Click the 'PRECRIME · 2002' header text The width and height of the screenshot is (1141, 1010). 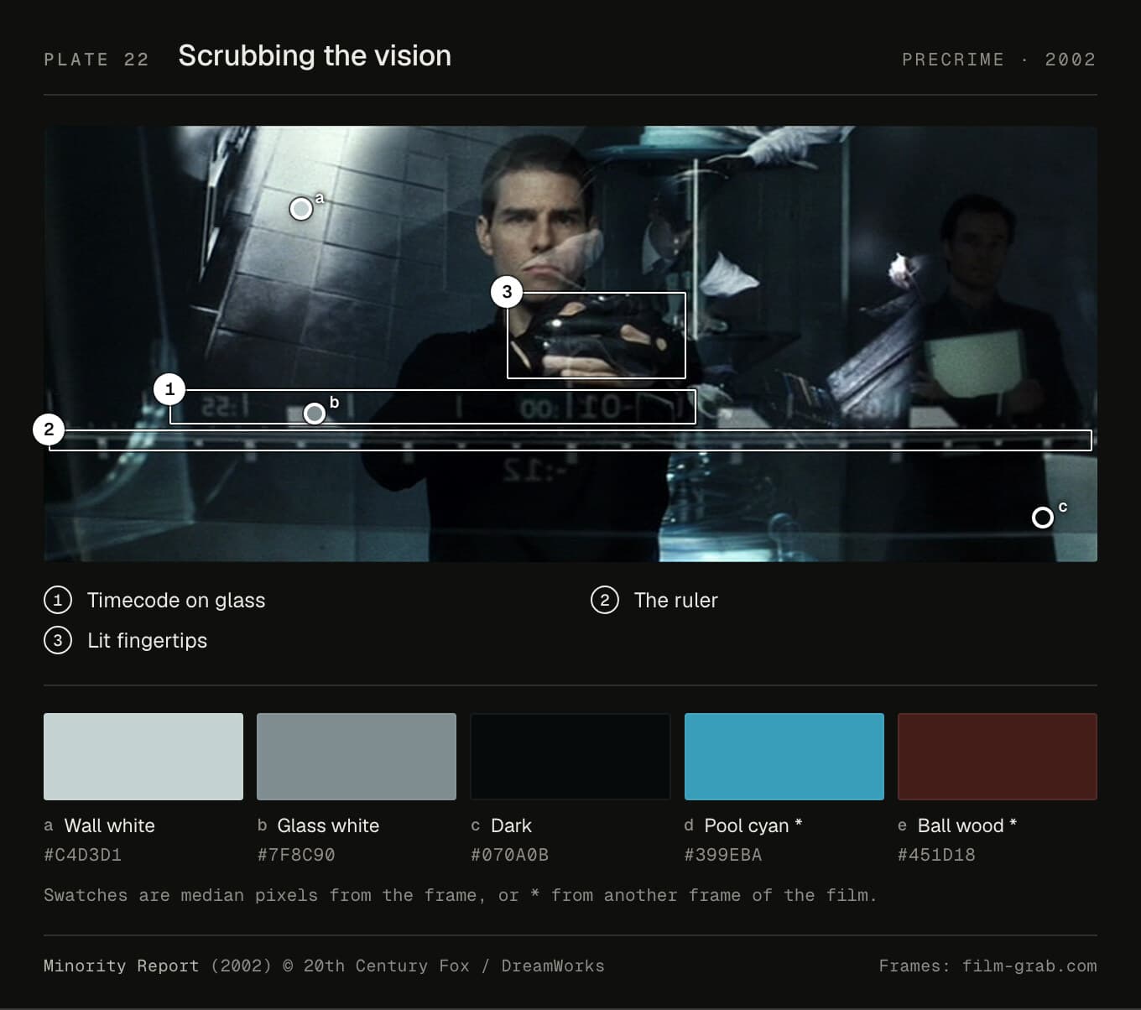tap(999, 60)
